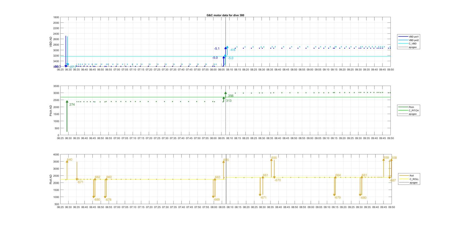464x229 pixels.
Task: Click the '-27.7' annotation in VBD plot
Action: pyautogui.click(x=73, y=67)
